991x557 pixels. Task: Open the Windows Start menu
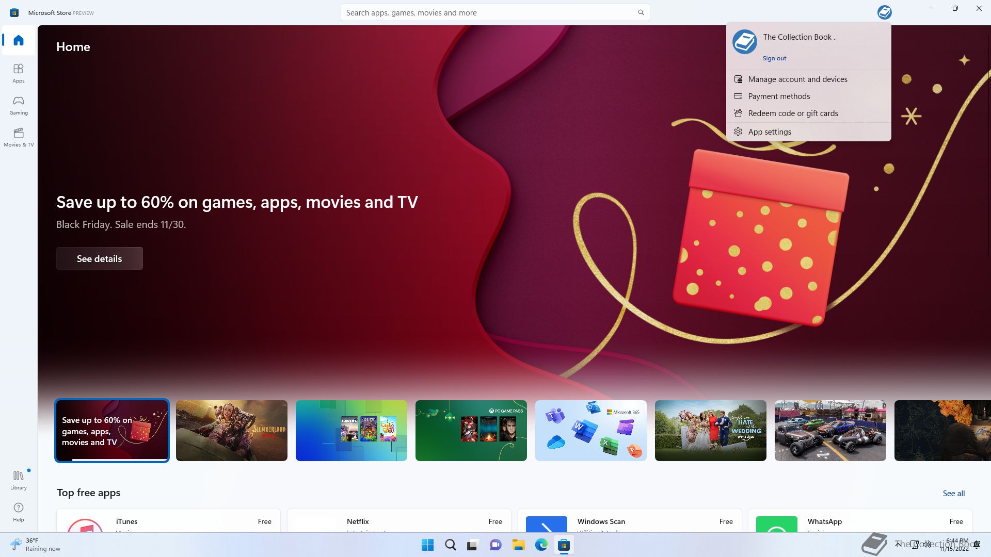(427, 545)
